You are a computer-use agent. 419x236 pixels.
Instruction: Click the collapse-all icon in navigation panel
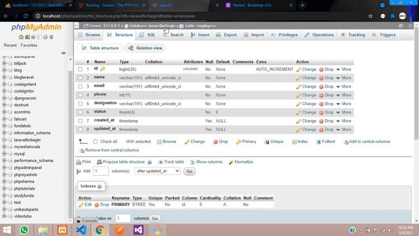[64, 53]
